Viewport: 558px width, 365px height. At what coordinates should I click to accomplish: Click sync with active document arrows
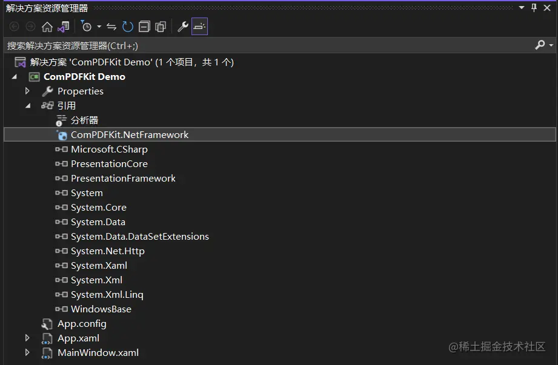[111, 27]
